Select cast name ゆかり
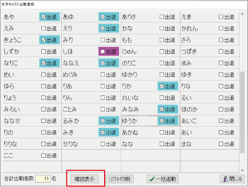The height and width of the screenshot is (187, 248). pyautogui.click(x=129, y=75)
